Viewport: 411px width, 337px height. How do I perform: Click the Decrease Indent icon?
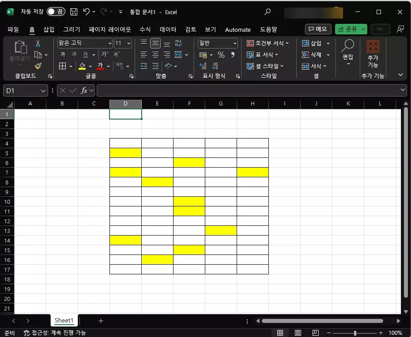coord(143,66)
